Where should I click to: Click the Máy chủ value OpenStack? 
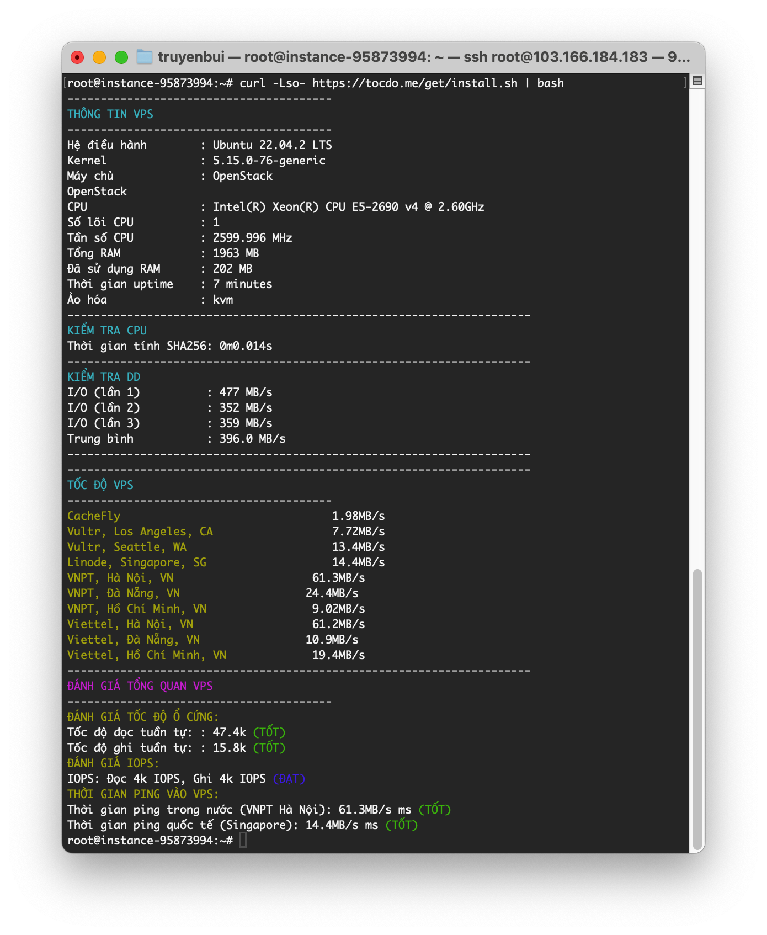(x=243, y=176)
